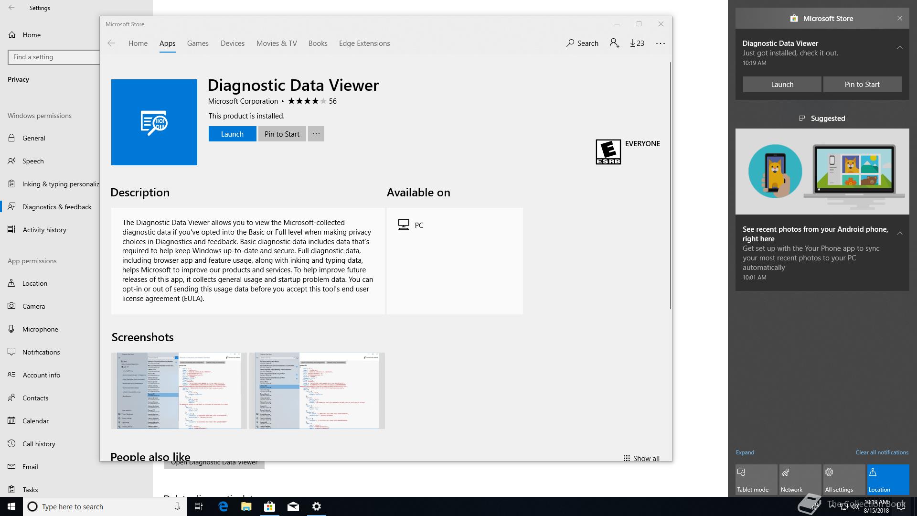The width and height of the screenshot is (917, 516).
Task: Click the PC monitor icon under Available on
Action: tap(404, 225)
